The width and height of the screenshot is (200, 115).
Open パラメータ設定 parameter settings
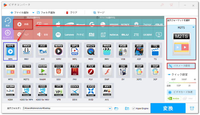click(181, 66)
